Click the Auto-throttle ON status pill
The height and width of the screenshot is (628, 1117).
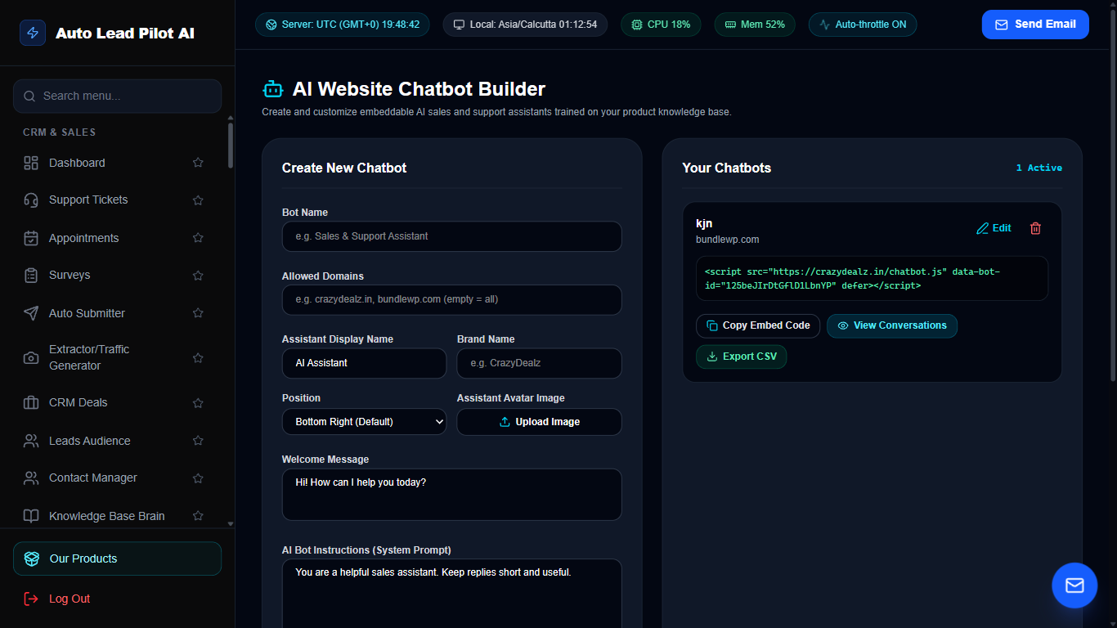(x=863, y=25)
